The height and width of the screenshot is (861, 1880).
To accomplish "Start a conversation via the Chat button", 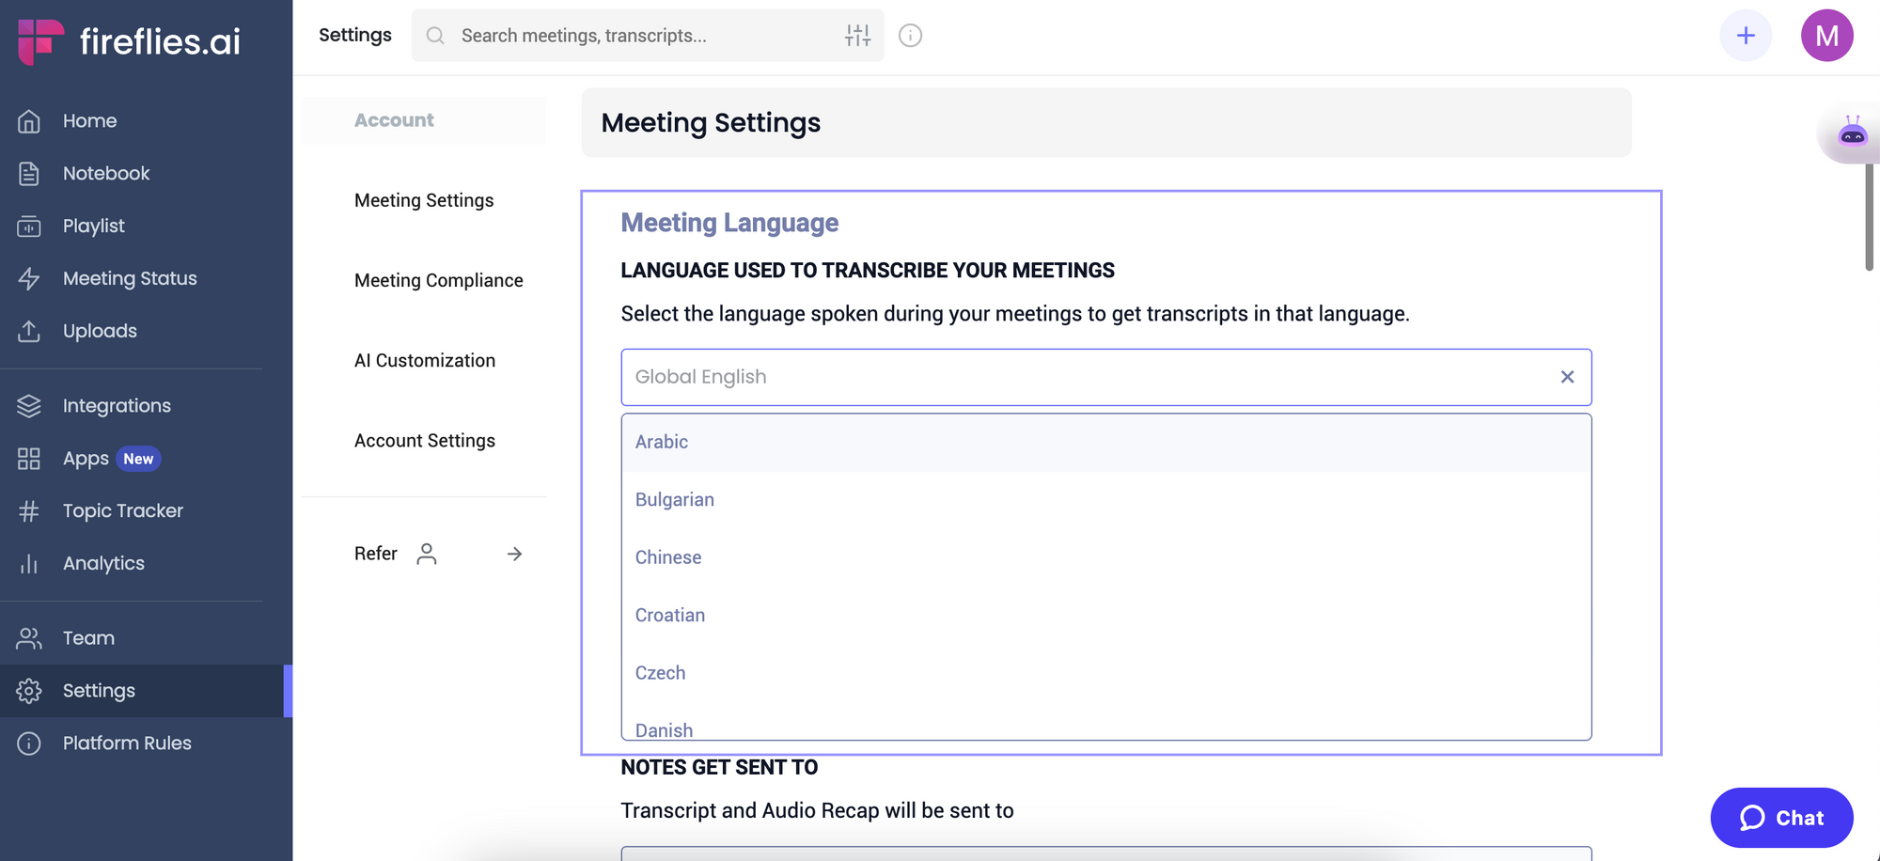I will pyautogui.click(x=1781, y=818).
